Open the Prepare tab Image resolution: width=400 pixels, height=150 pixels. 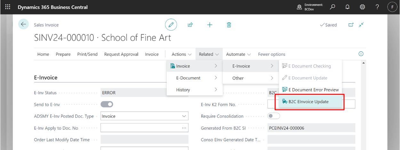pyautogui.click(x=63, y=54)
